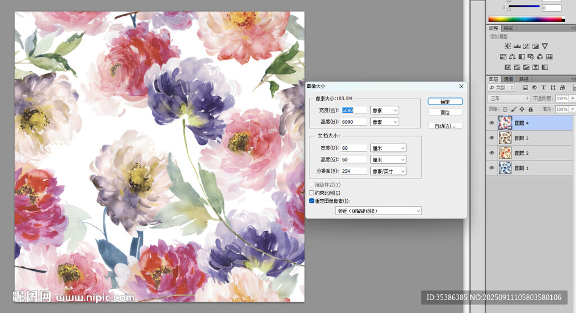
Task: Enable the 约束比例 checkbox
Action: (312, 193)
